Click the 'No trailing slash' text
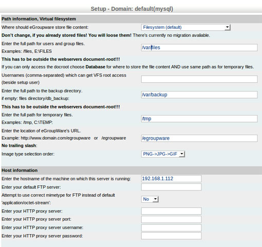The image size is (262, 247). [x=20, y=145]
